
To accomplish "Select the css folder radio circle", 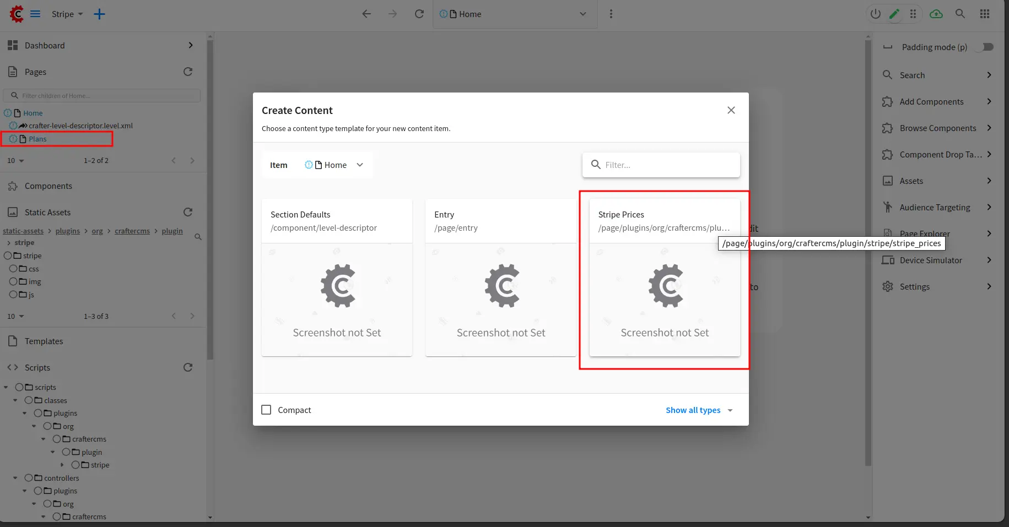I will [x=13, y=269].
